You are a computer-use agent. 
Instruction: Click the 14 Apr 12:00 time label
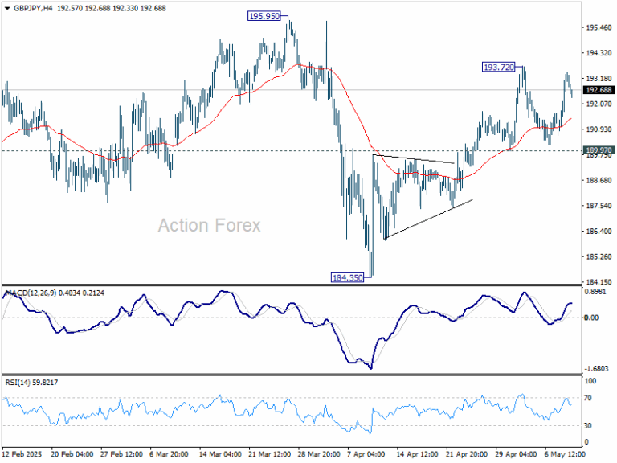coord(417,454)
